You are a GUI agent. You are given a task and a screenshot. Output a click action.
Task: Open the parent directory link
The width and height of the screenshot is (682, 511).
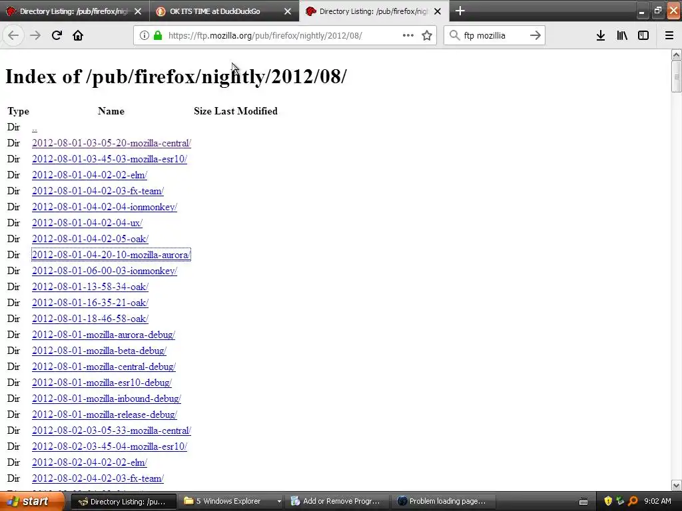pos(35,128)
